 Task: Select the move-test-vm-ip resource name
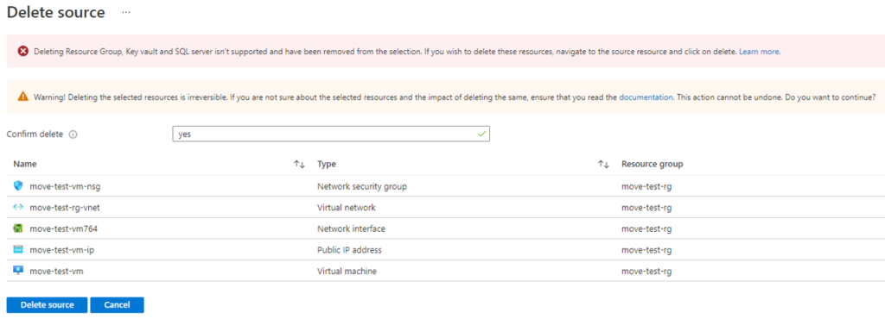61,250
